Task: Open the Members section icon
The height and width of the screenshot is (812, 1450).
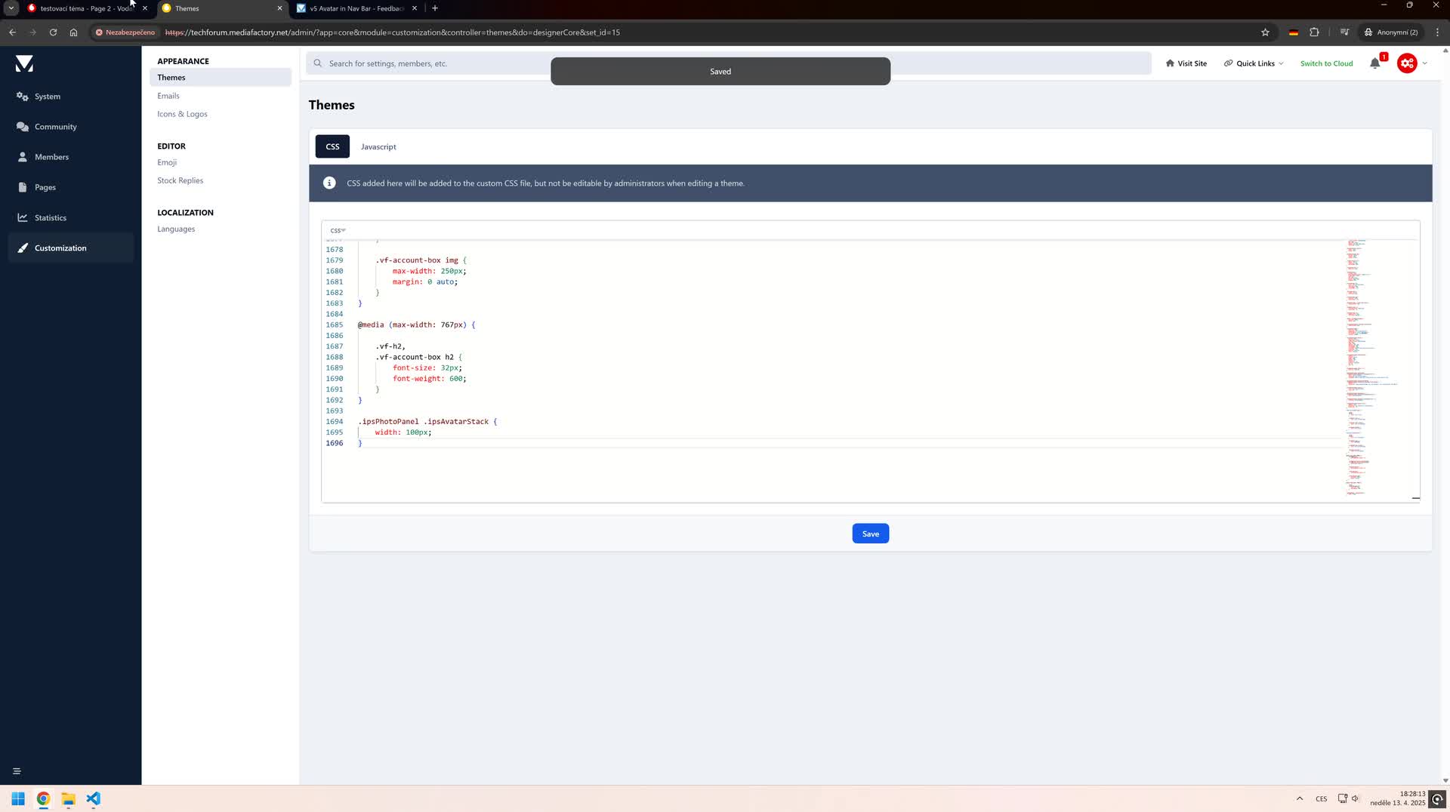Action: click(23, 157)
